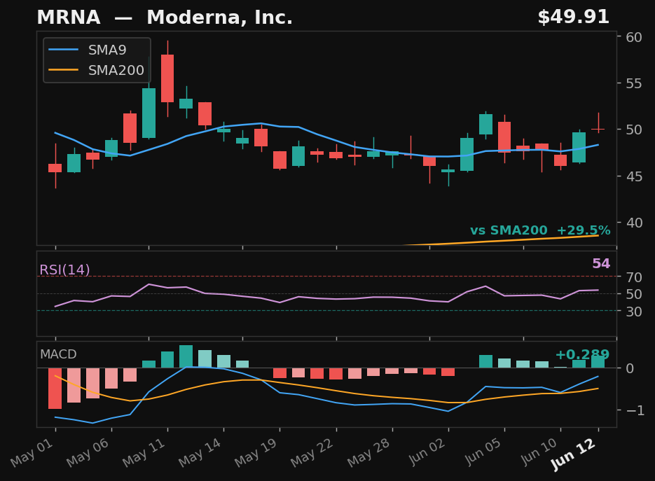The width and height of the screenshot is (655, 481).
Task: Click the 45 price axis label
Action: coord(634,176)
